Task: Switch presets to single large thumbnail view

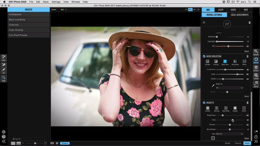Action: [13, 143]
